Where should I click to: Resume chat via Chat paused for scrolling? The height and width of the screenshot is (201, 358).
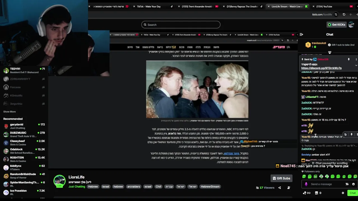pos(329,163)
